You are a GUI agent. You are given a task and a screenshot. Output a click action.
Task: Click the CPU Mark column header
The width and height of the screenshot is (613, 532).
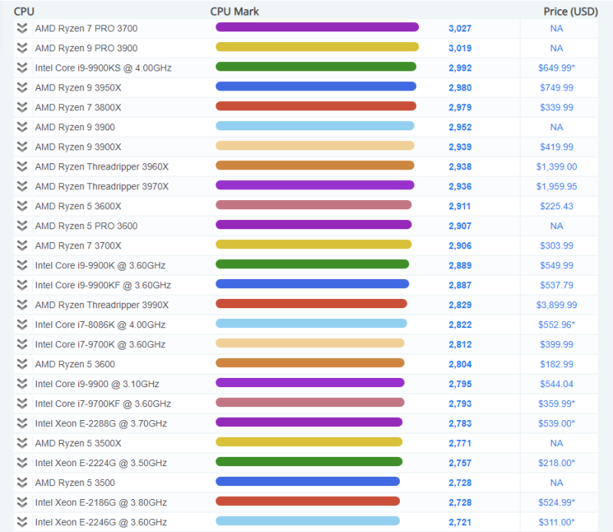pos(234,11)
